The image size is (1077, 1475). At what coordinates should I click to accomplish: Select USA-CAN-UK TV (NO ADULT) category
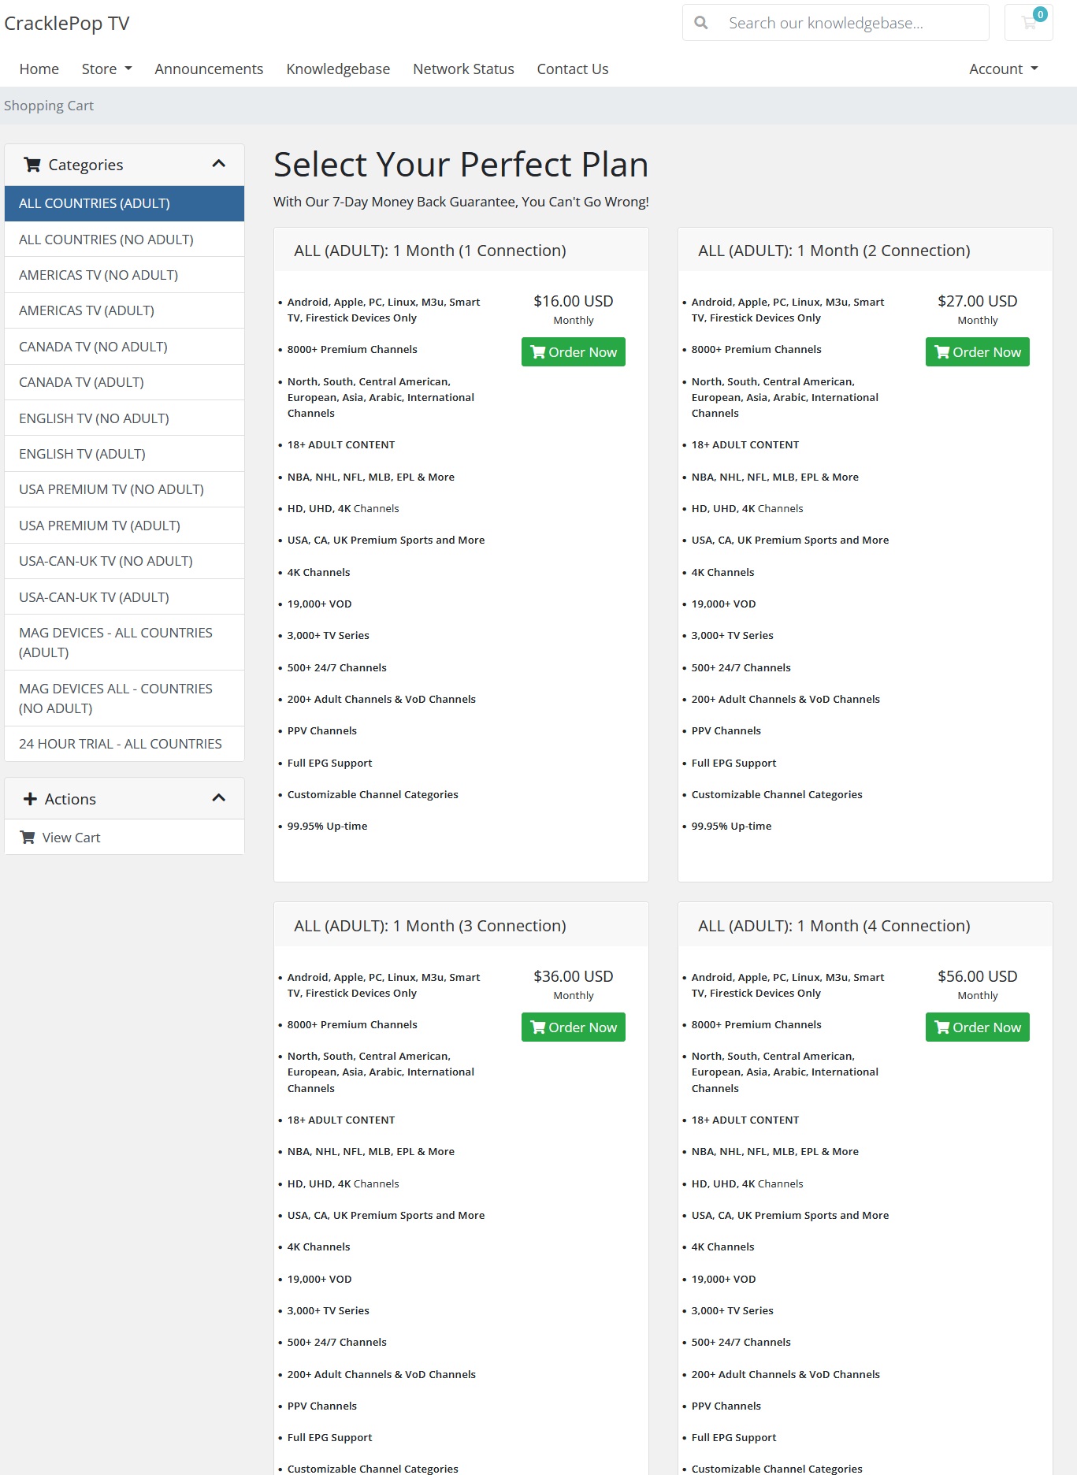click(x=124, y=561)
